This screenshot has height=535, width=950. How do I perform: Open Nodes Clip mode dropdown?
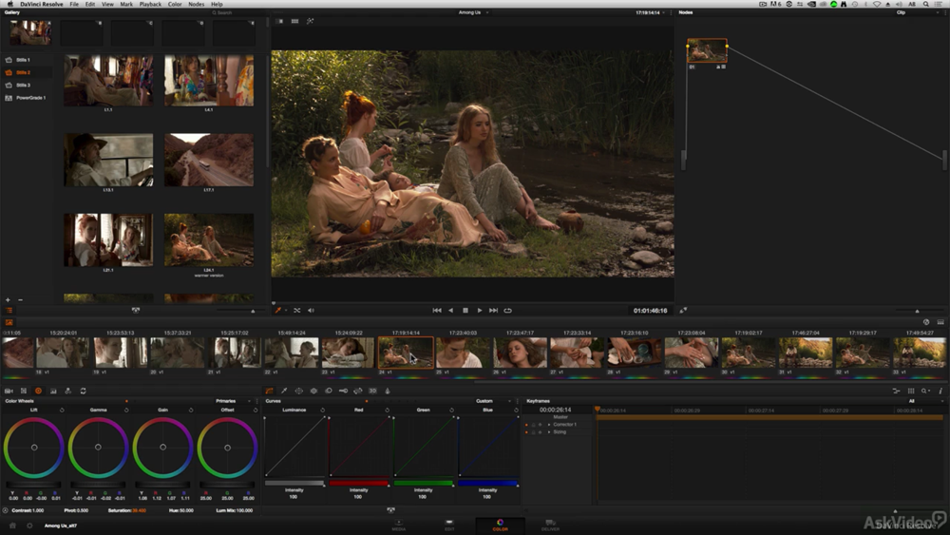pyautogui.click(x=918, y=12)
